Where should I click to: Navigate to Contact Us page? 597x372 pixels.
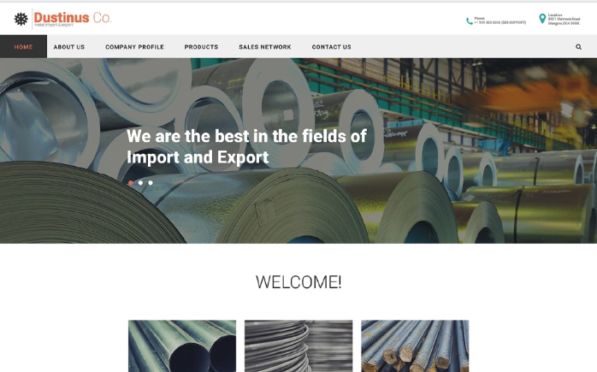(x=331, y=47)
